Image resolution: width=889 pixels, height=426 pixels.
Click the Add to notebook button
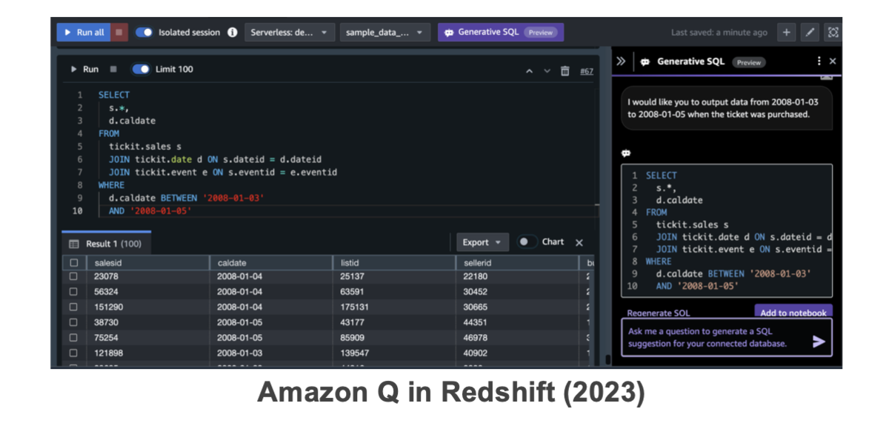793,312
